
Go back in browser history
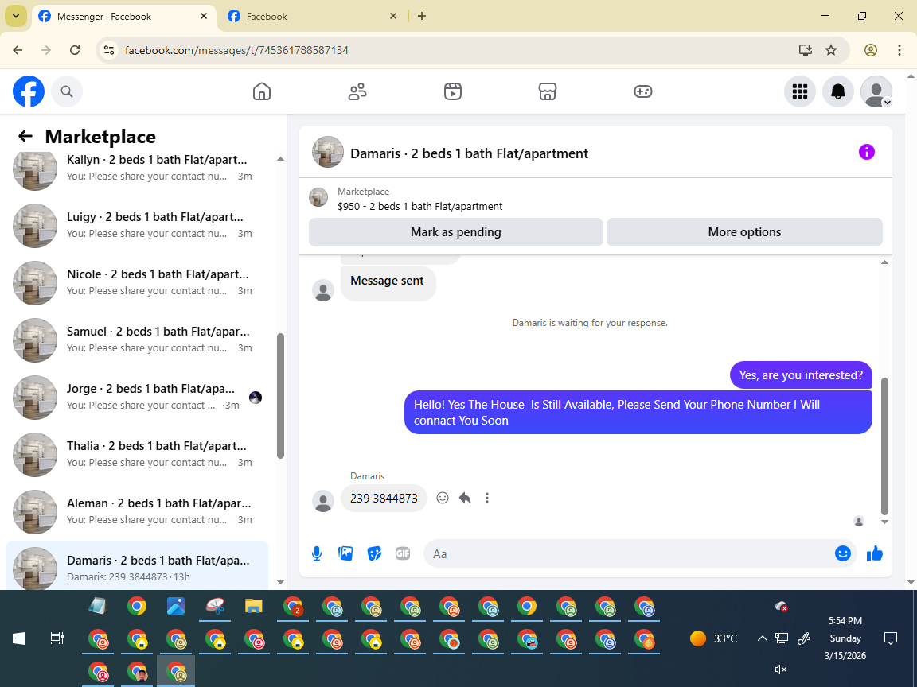tap(18, 50)
